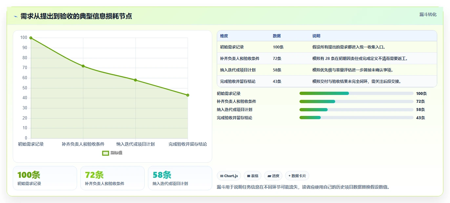Click the 100条 value beside progress bar
The width and height of the screenshot is (450, 203).
[421, 94]
